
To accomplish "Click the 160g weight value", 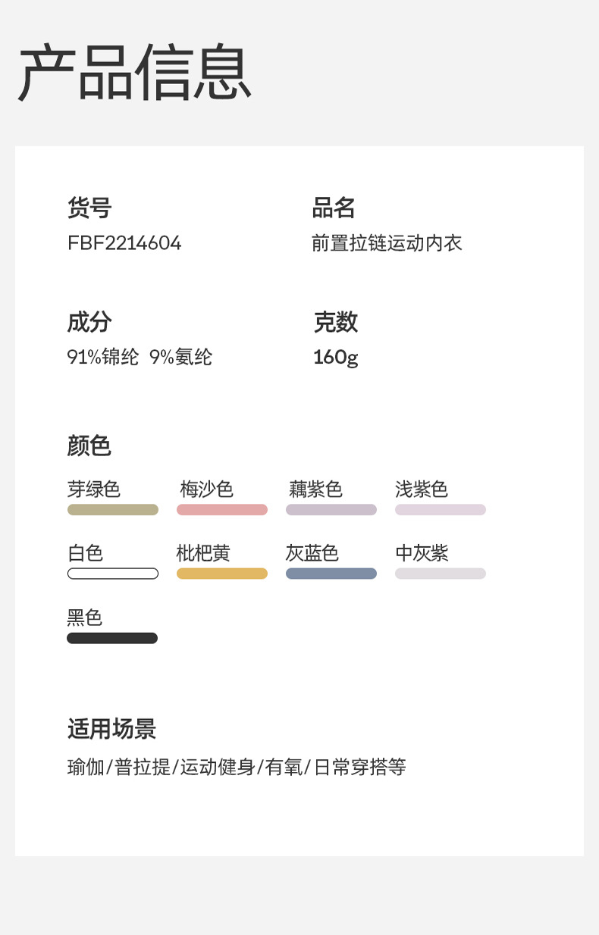I will coord(335,357).
